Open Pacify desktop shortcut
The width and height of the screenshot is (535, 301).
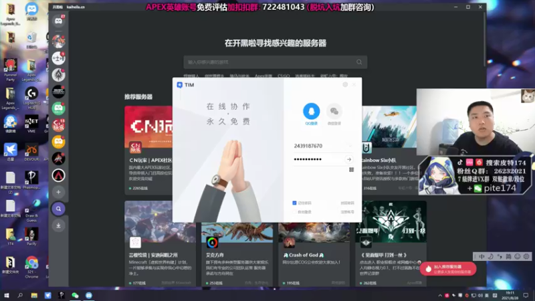pyautogui.click(x=31, y=237)
